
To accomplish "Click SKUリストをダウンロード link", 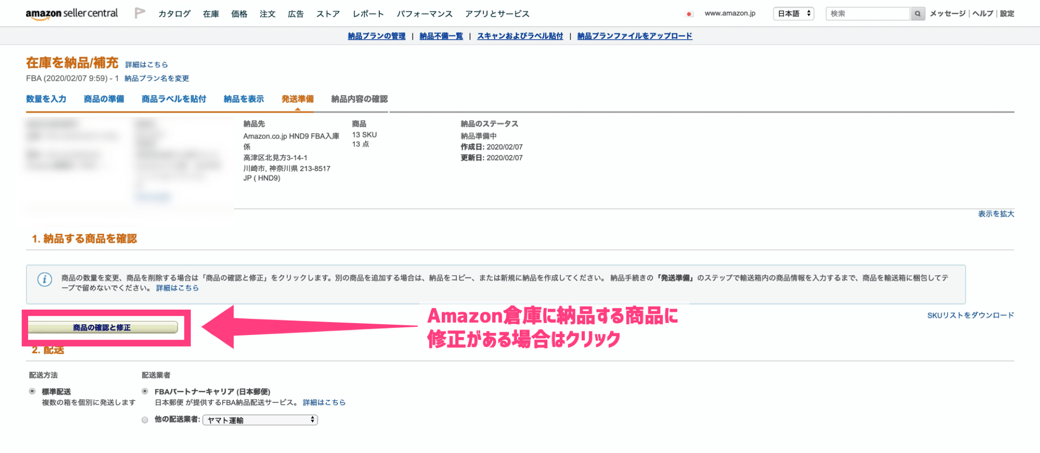I will 970,315.
